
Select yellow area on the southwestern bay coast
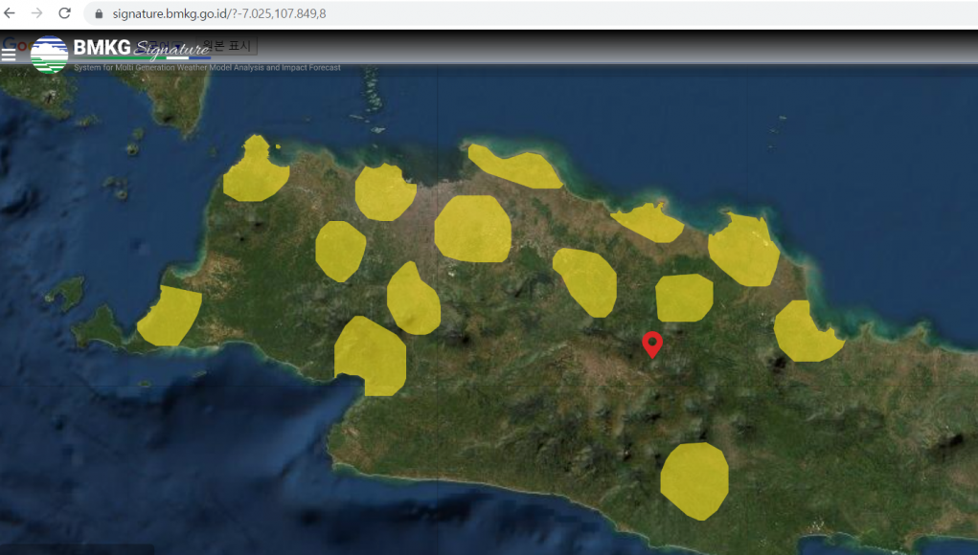pyautogui.click(x=370, y=356)
